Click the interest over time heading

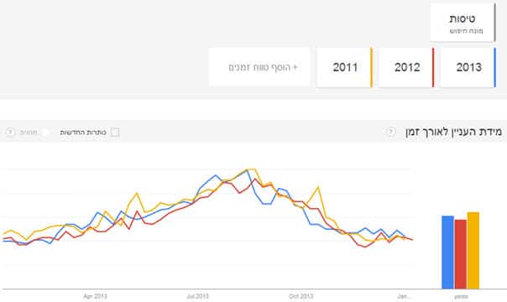pyautogui.click(x=453, y=132)
